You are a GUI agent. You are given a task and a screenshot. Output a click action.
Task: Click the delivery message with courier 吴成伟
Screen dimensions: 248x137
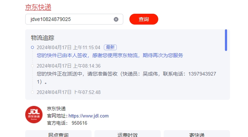point(127,78)
